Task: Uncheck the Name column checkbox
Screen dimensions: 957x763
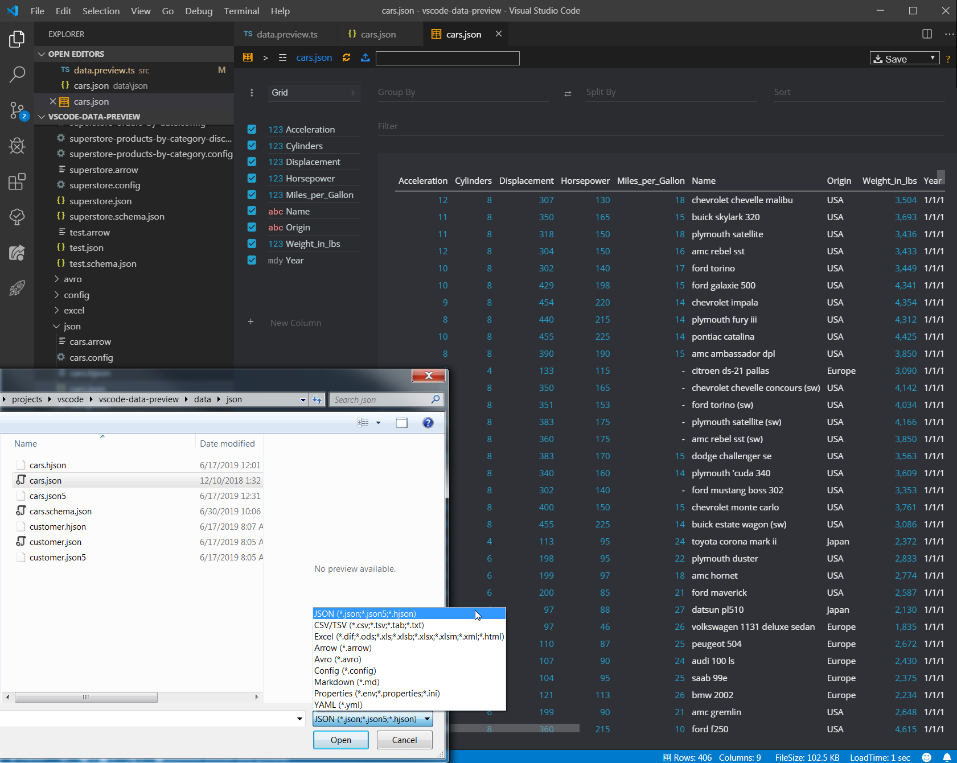Action: point(252,211)
